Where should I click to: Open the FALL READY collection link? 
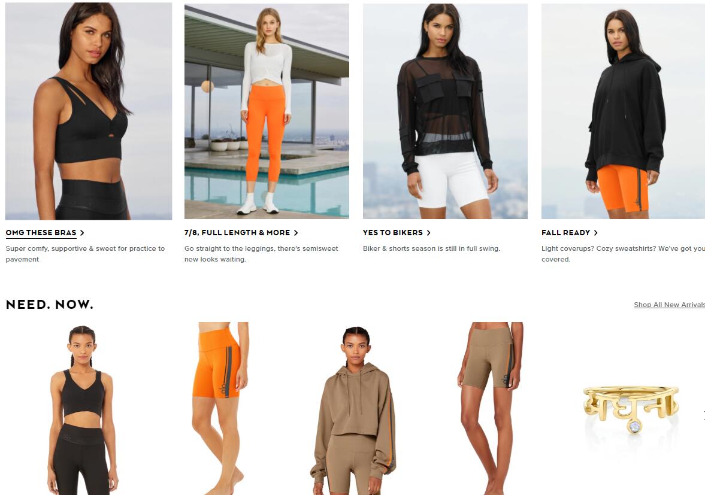(x=565, y=233)
